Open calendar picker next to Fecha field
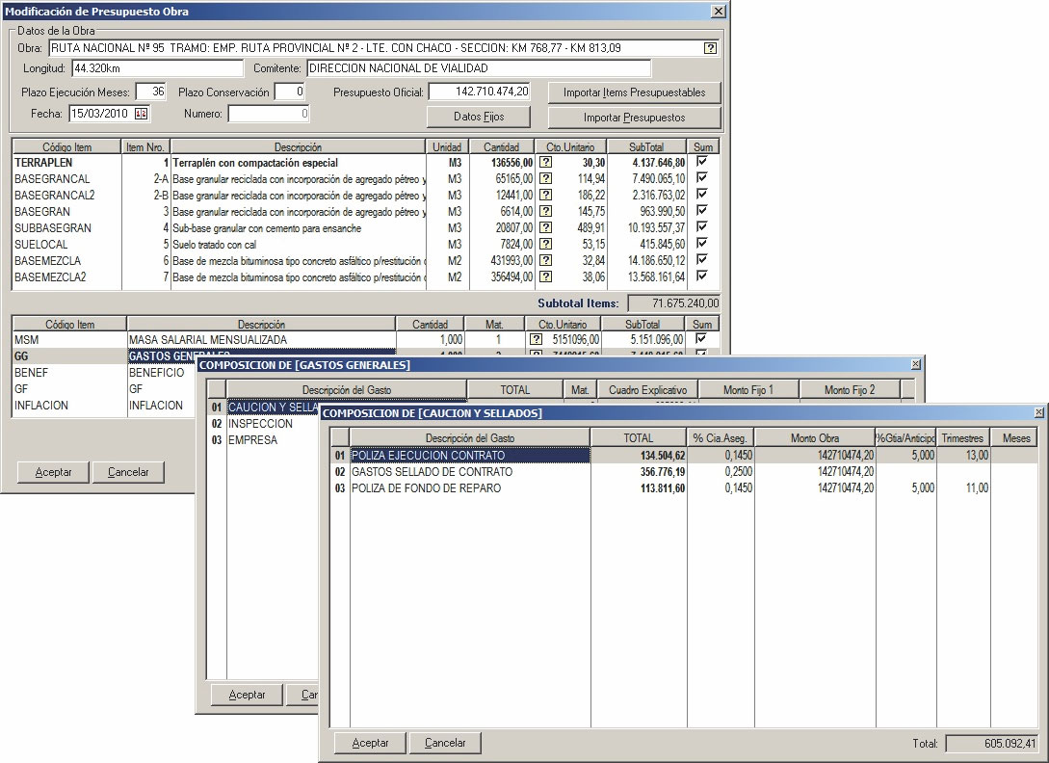The height and width of the screenshot is (763, 1049). coord(141,114)
